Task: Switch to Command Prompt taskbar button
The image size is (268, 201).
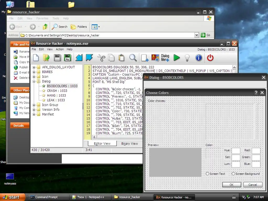Action: 48,197
